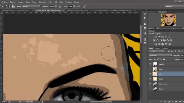Add a Black & White adjustment

[161, 41]
